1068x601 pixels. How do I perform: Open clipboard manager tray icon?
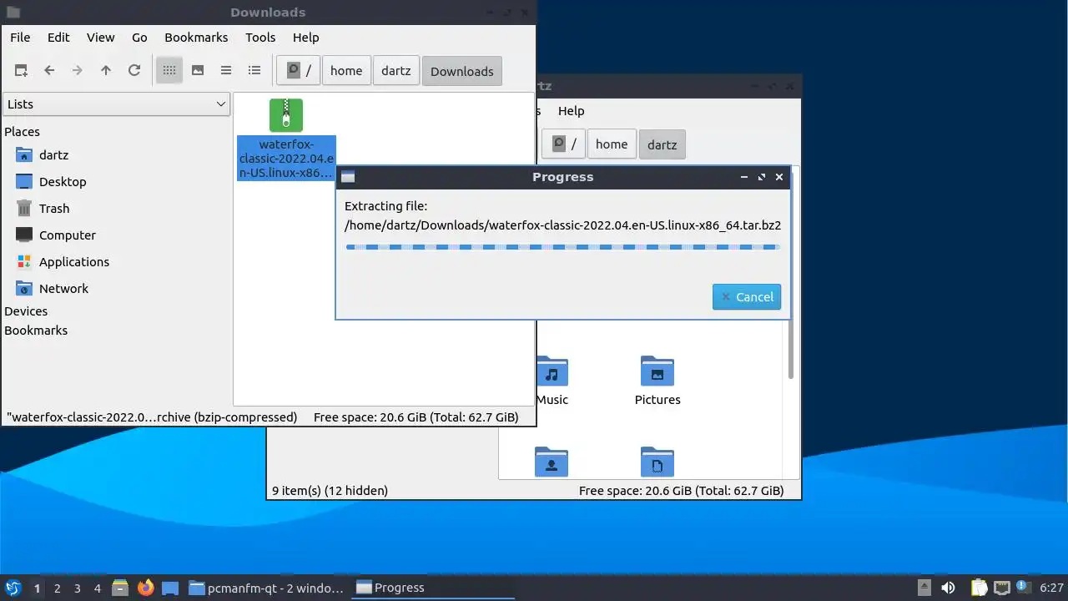click(978, 588)
